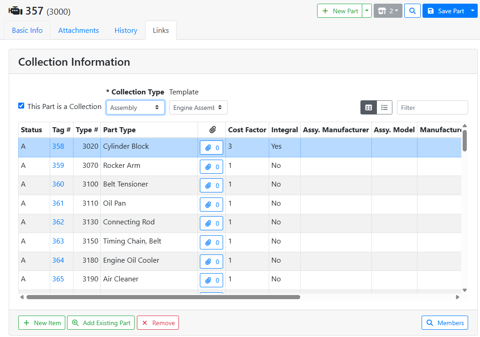Click paperclip button for Air Cleaner row

[211, 280]
